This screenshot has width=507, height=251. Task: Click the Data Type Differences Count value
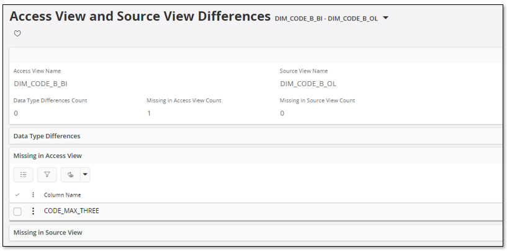16,113
